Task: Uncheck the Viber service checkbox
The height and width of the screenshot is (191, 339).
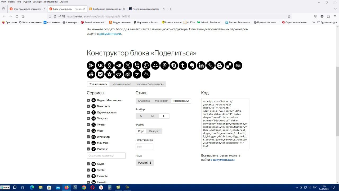Action: point(88,131)
